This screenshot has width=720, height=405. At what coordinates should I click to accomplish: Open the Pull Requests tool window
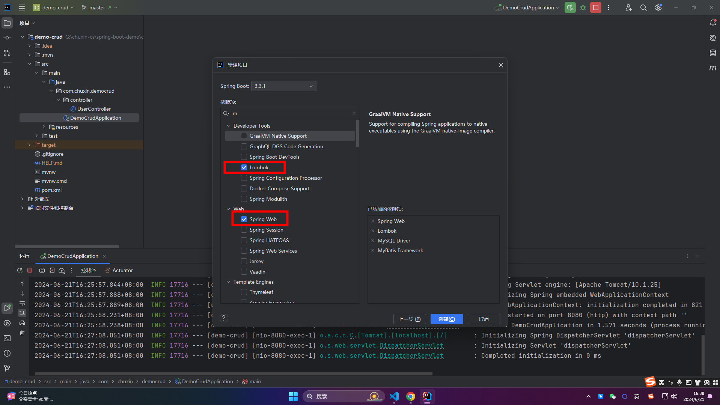tap(7, 53)
